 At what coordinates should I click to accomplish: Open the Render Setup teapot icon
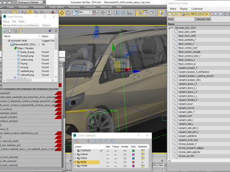[x=139, y=13]
